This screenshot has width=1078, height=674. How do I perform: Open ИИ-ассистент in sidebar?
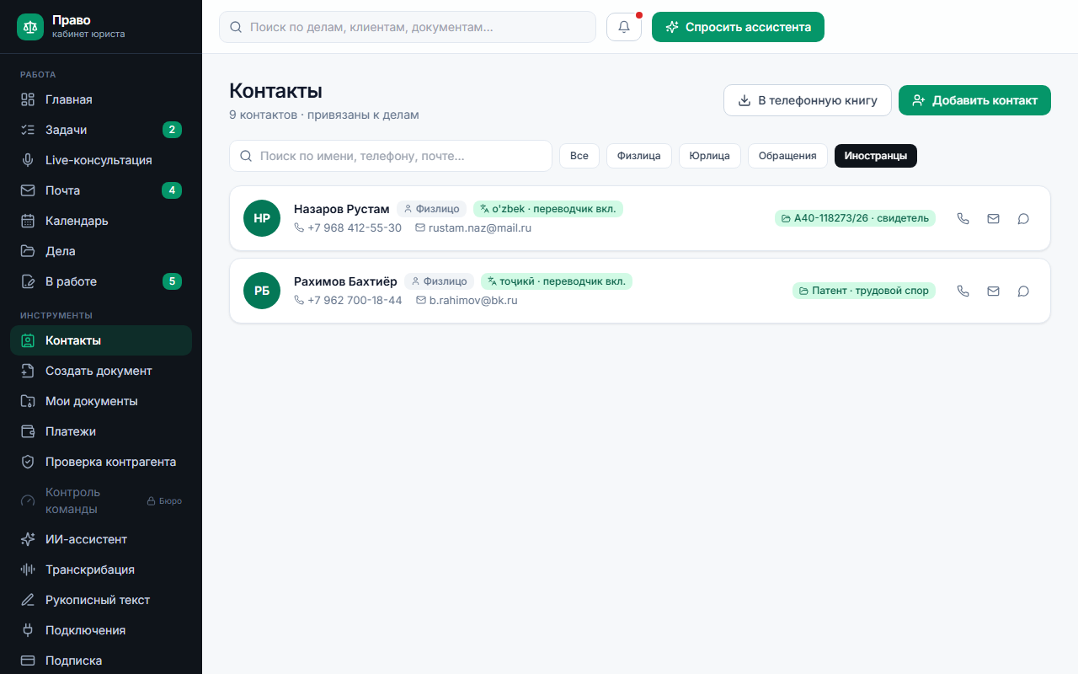coord(101,539)
